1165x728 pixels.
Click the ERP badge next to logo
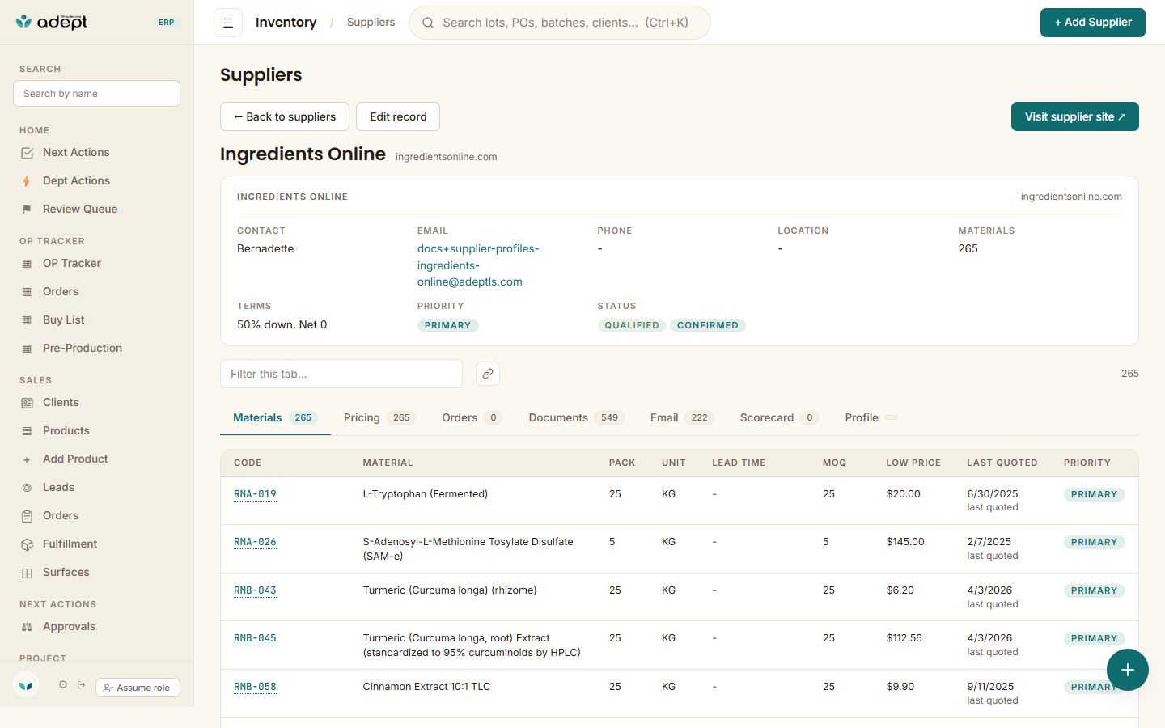[x=166, y=23]
